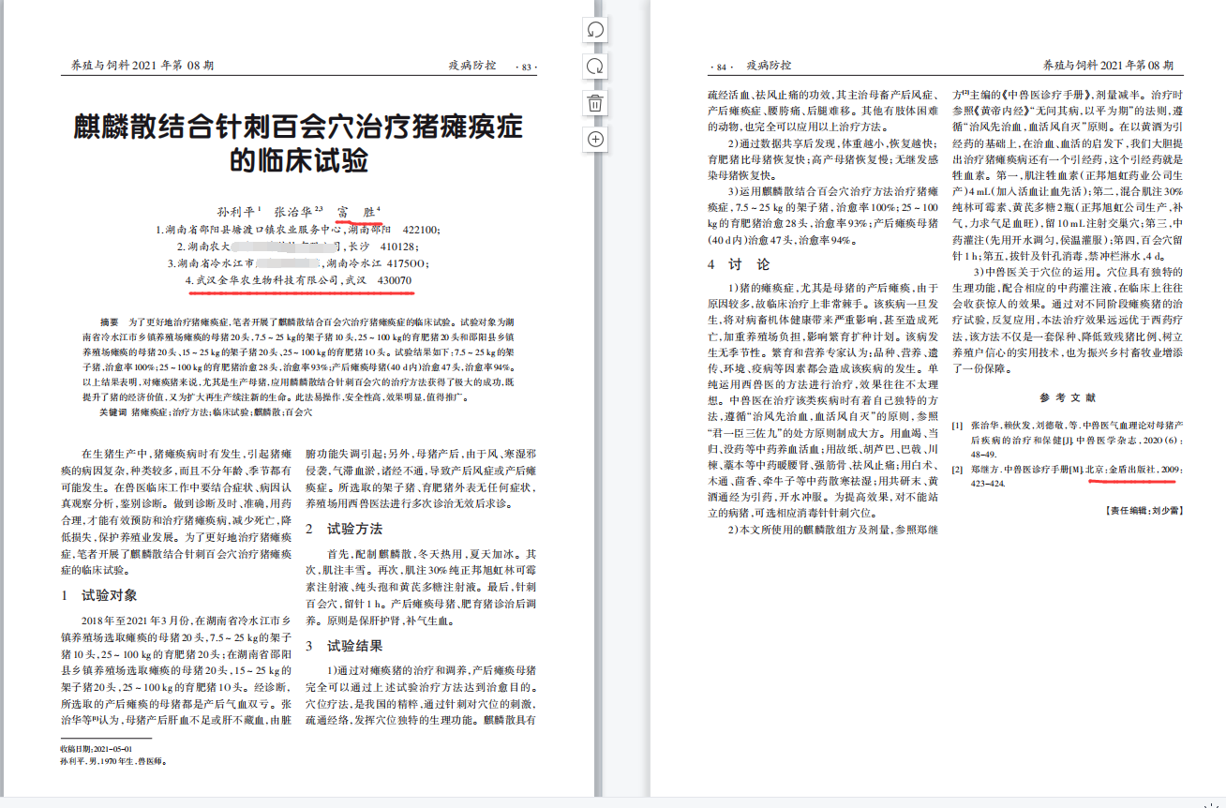Click section heading 3 试验结果
Viewport: 1226px width, 808px height.
[x=344, y=646]
